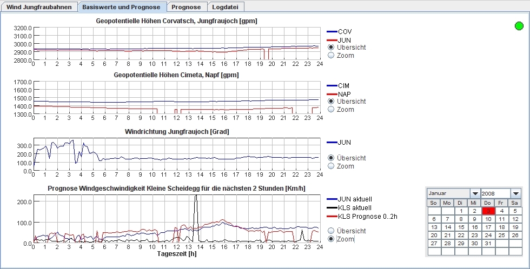Select Zoom for the Windrichtung Jungfraujoch chart

[332, 166]
